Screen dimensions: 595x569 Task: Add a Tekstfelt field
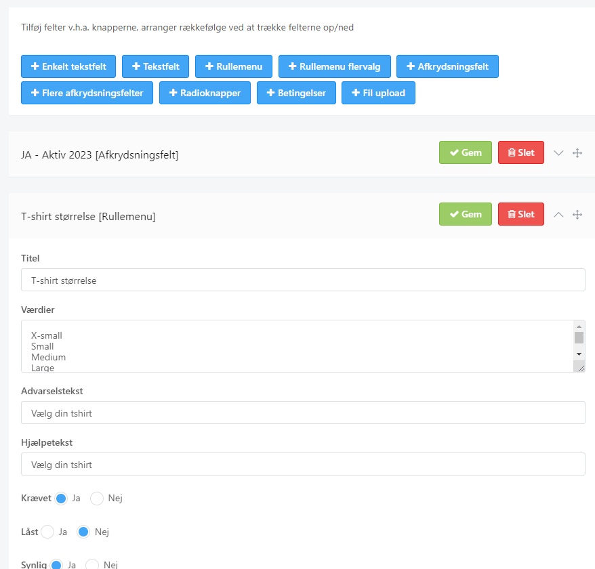coord(156,66)
